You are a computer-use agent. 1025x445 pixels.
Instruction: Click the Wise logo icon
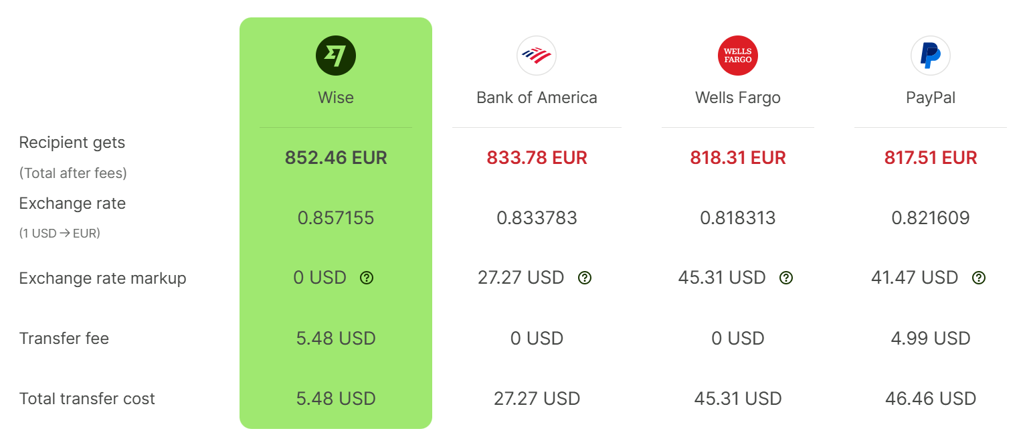point(336,56)
